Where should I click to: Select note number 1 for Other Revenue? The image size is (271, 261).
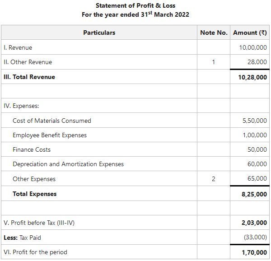tap(214, 62)
